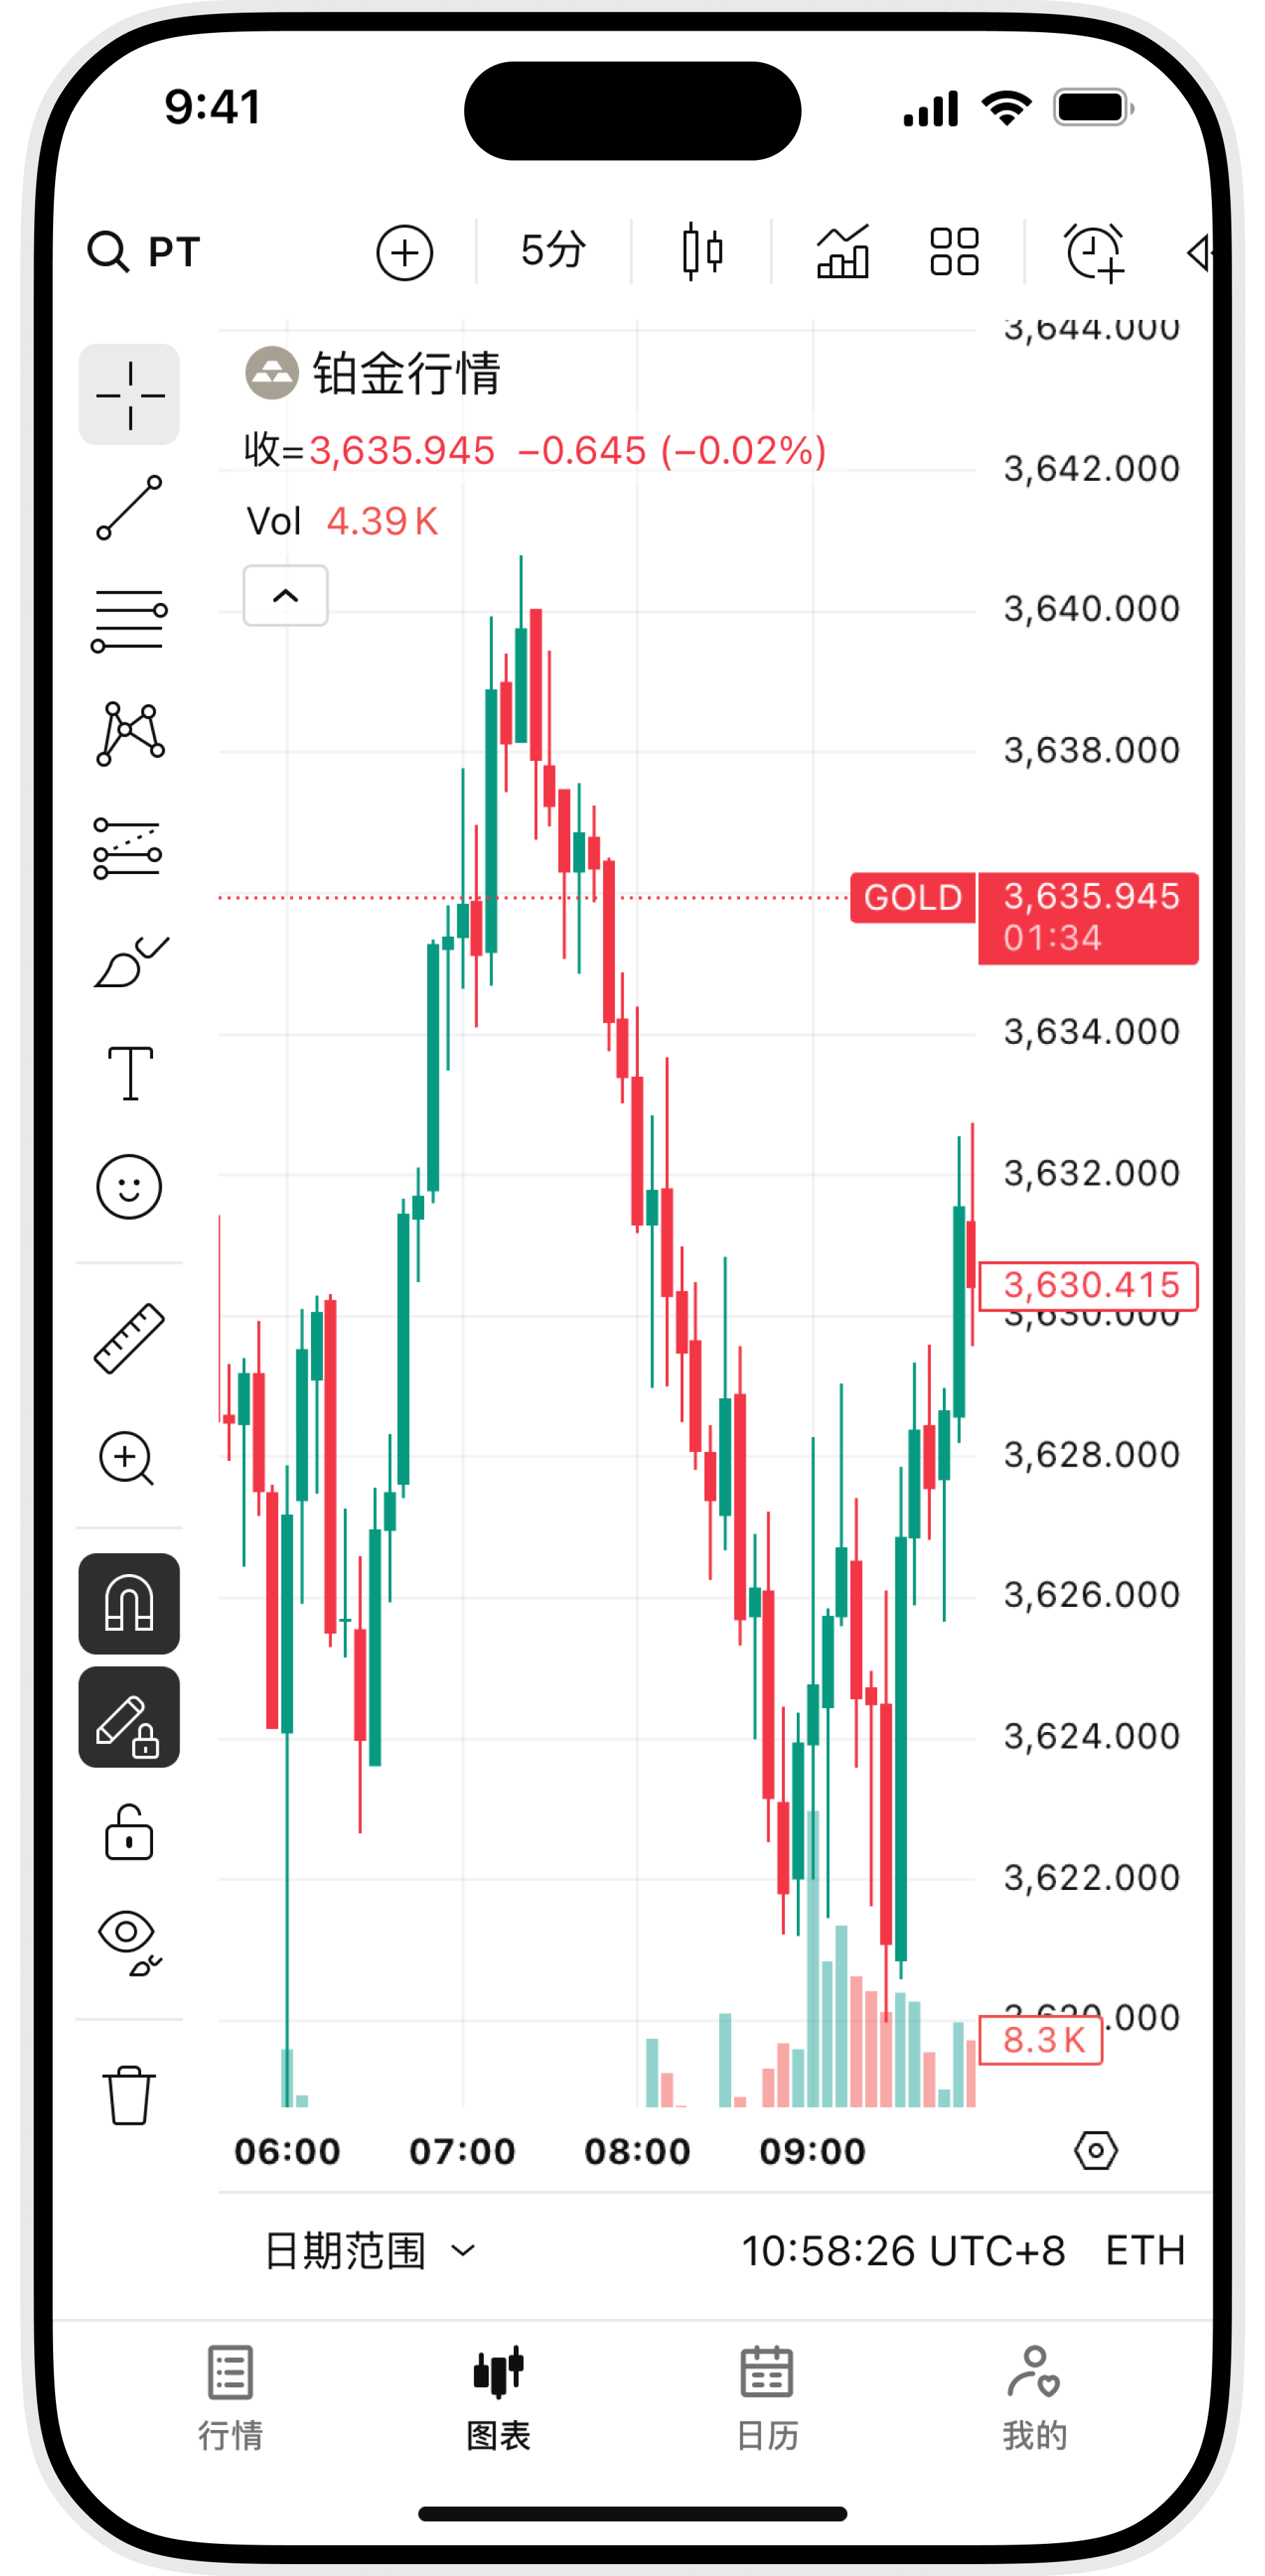Open the emoji sticker tool
Screen dimensions: 1265x2576
click(x=129, y=1186)
